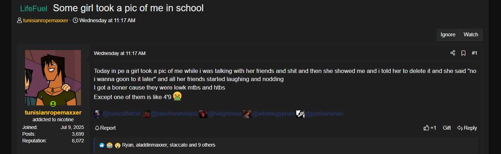Screen dimensions: 501x154
Task: Click the thread start timestamp under the title
Action: pyautogui.click(x=107, y=20)
